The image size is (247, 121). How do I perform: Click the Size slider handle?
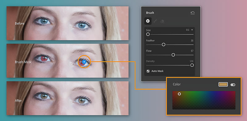148,34
